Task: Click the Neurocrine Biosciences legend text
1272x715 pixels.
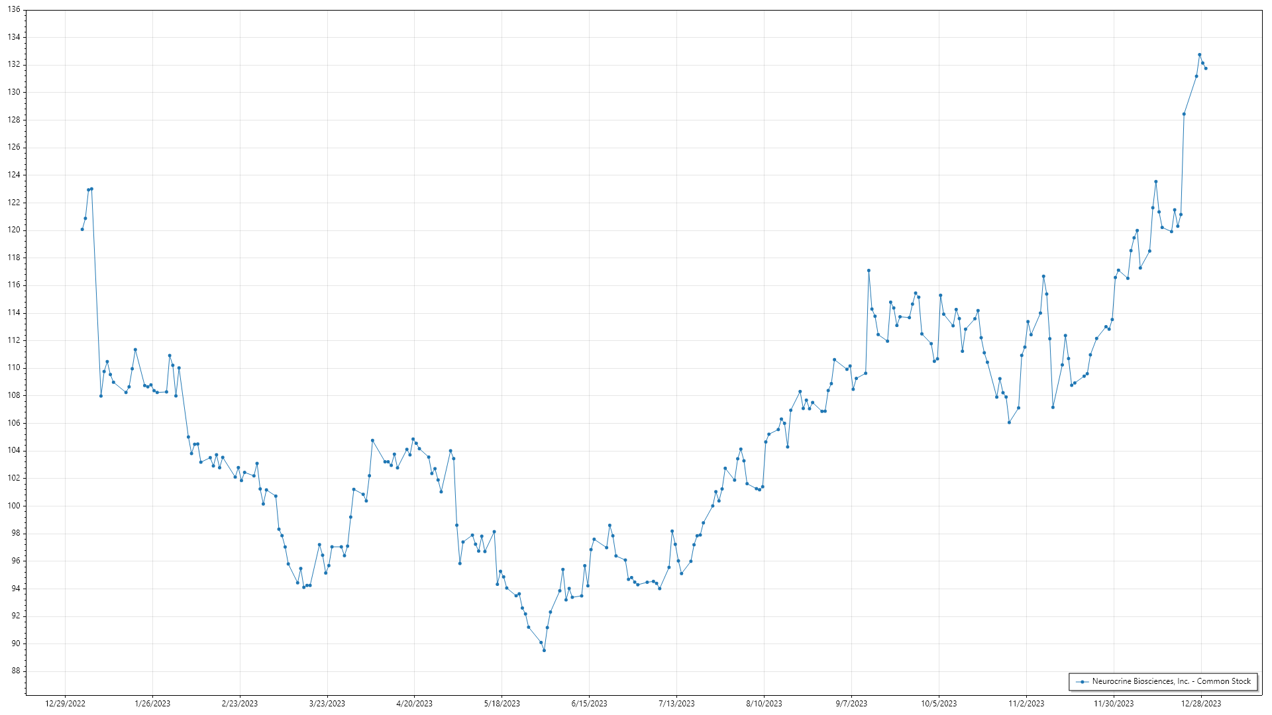Action: point(1171,681)
